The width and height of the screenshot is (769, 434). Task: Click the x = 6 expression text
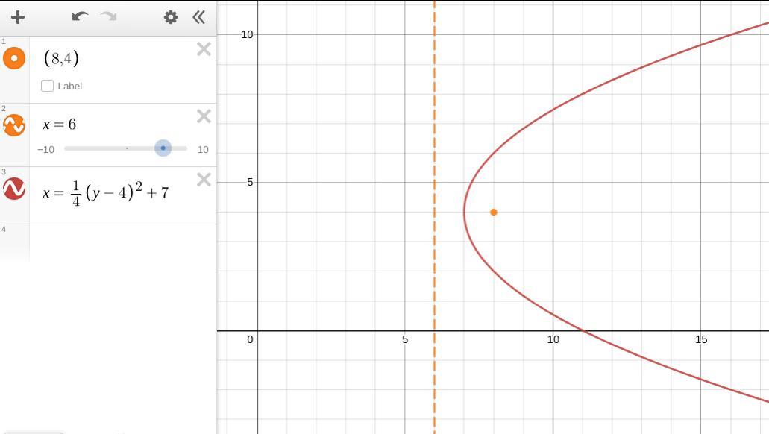60,124
